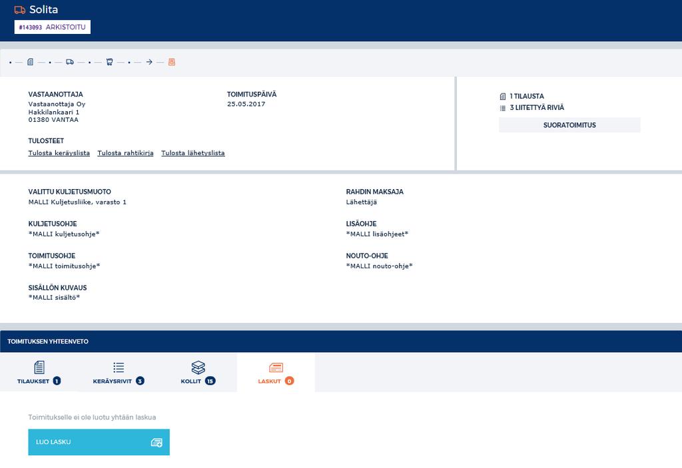682x468 pixels.
Task: Select the order document step icon in progress bar
Action: point(30,62)
